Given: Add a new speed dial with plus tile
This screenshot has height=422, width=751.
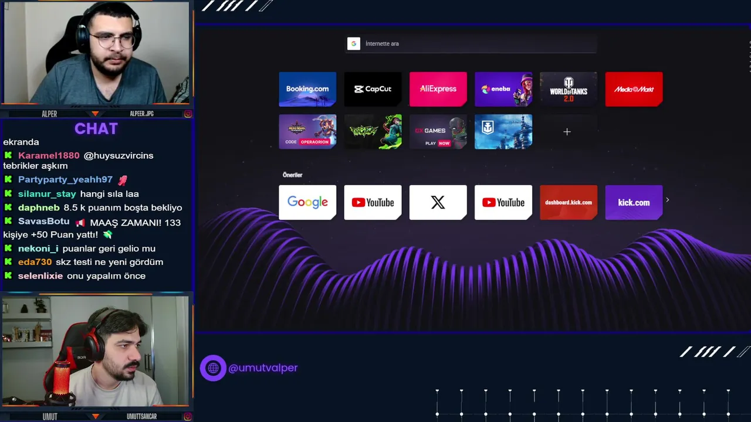Looking at the screenshot, I should [x=567, y=132].
